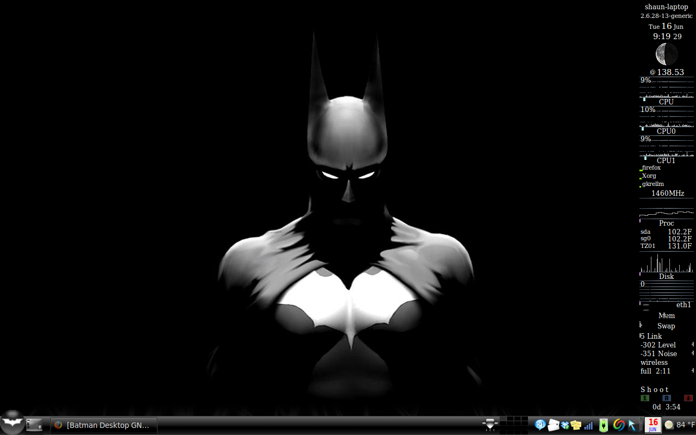Click the moon phase image in GKrellM
696x435 pixels.
tap(667, 54)
